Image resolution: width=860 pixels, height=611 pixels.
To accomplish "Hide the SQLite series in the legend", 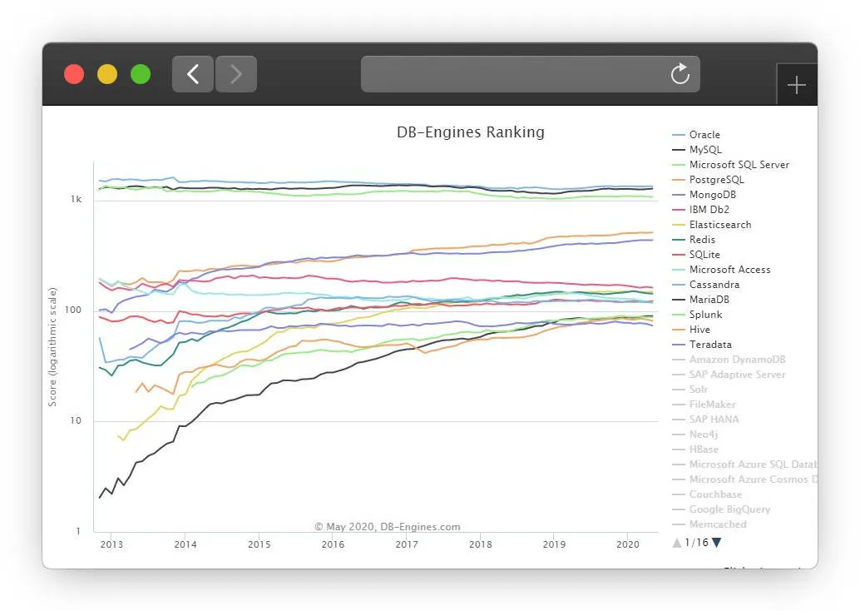I will [696, 255].
